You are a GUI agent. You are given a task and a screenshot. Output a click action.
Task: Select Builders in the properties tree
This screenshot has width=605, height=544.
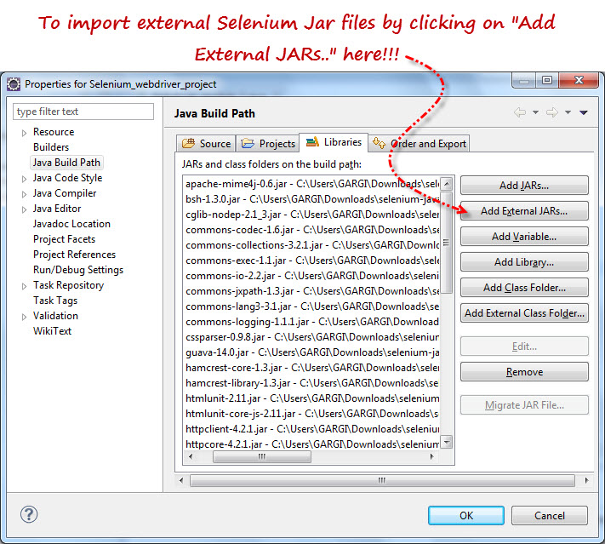click(x=51, y=147)
